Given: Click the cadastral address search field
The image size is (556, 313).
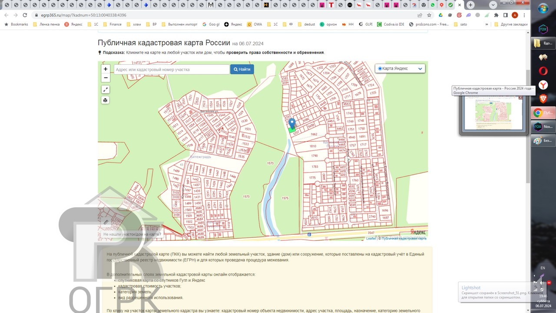Looking at the screenshot, I should (172, 69).
